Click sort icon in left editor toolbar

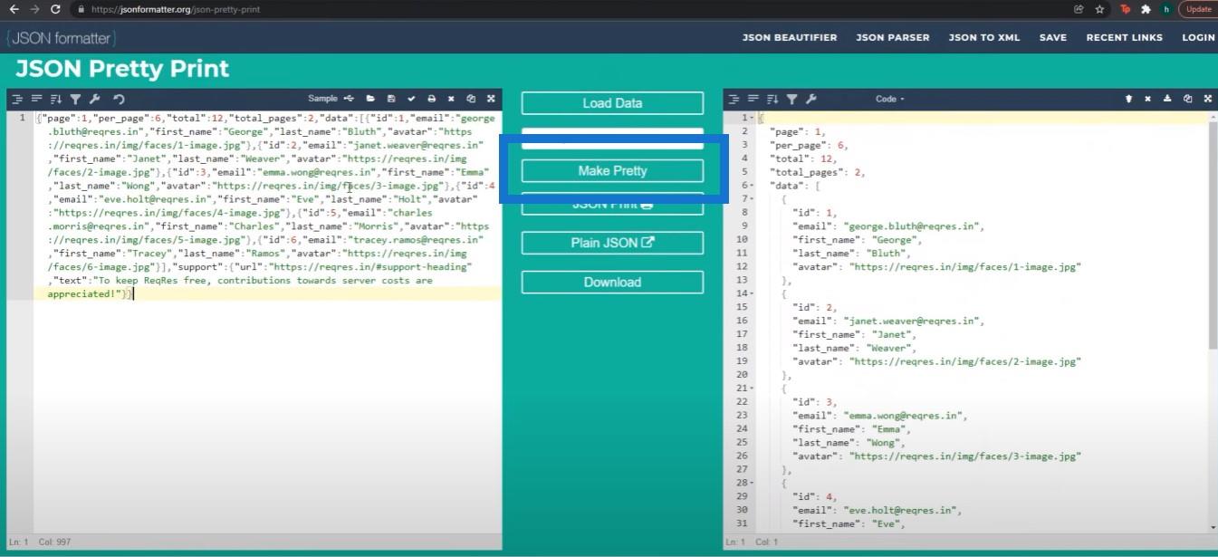[x=56, y=99]
